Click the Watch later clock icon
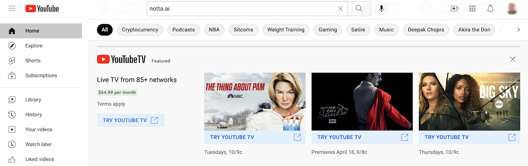The image size is (528, 166). coord(12,144)
